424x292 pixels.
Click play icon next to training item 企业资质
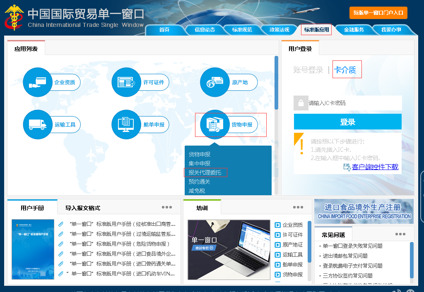[x=278, y=225]
